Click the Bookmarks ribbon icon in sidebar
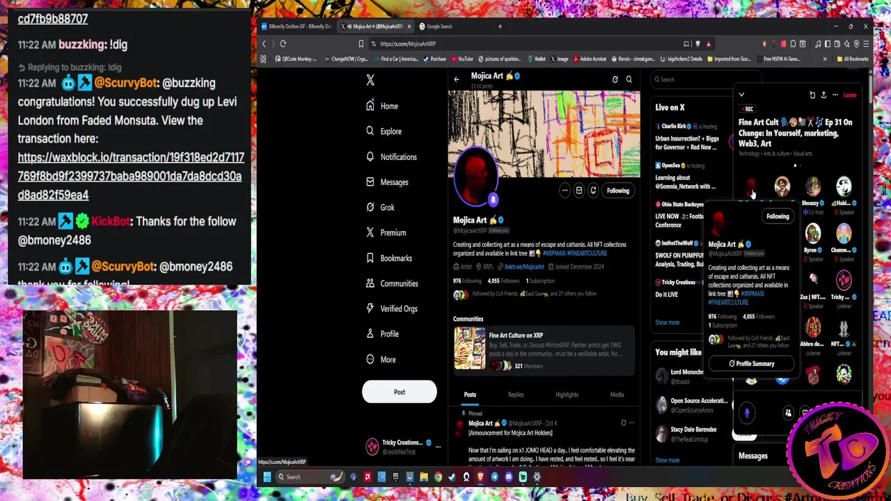The height and width of the screenshot is (501, 891). pyautogui.click(x=370, y=258)
